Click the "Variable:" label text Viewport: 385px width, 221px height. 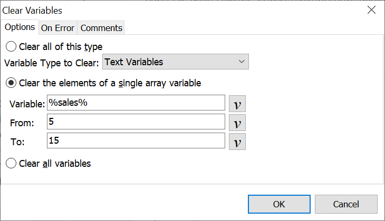[x=27, y=104]
